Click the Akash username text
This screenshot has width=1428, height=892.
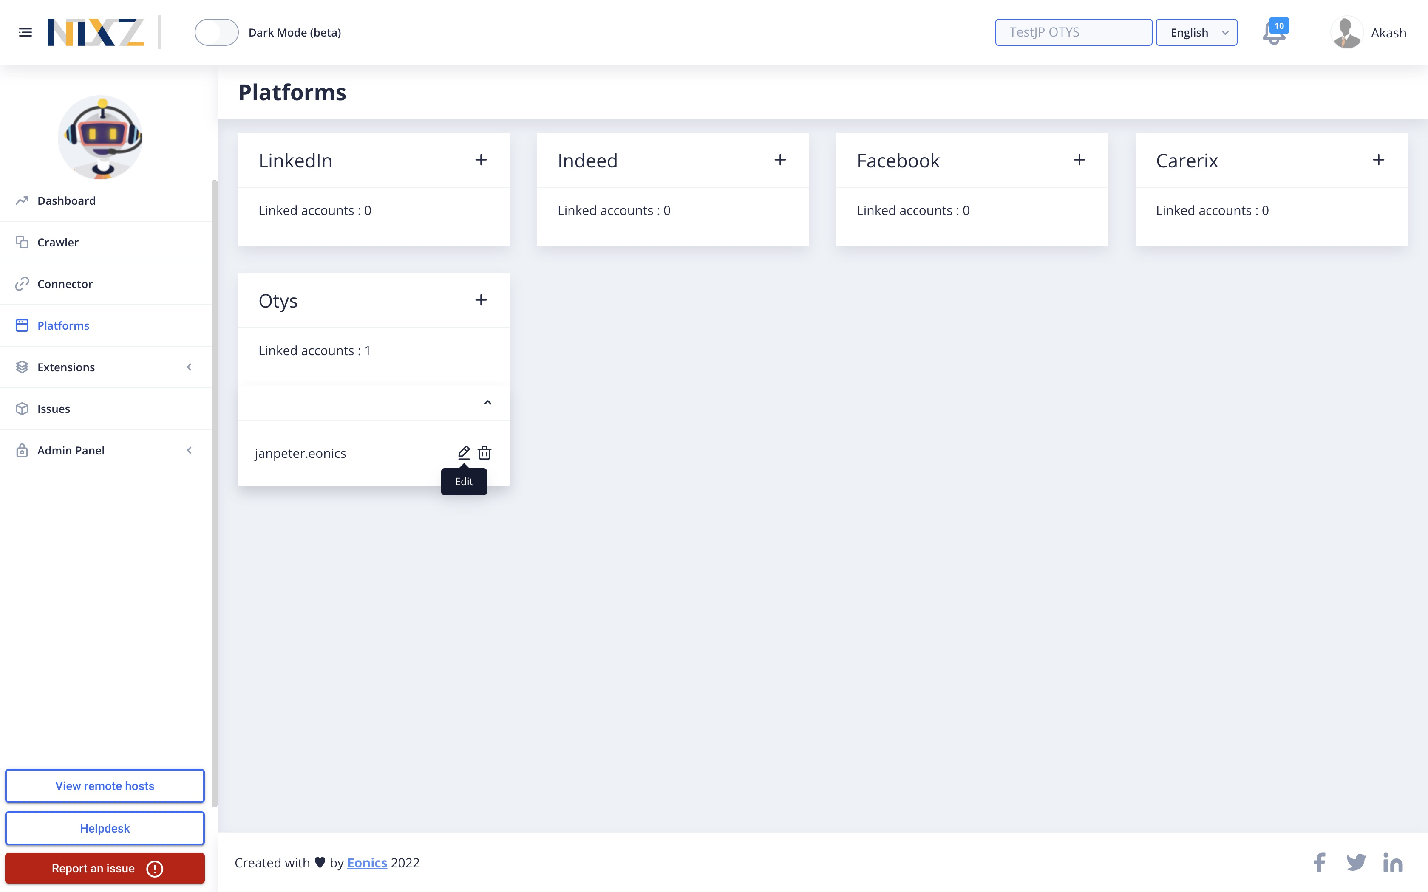pos(1388,33)
